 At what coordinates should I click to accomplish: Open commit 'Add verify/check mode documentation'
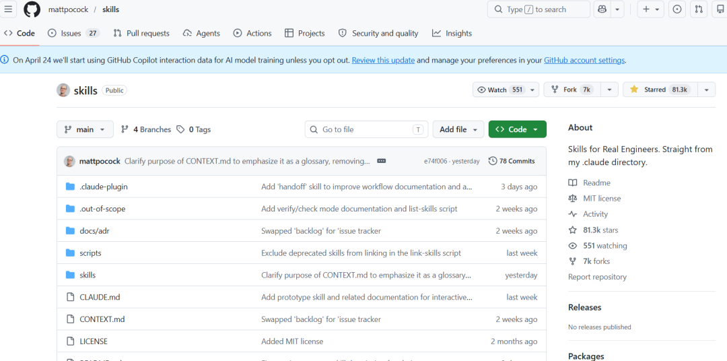pos(359,209)
